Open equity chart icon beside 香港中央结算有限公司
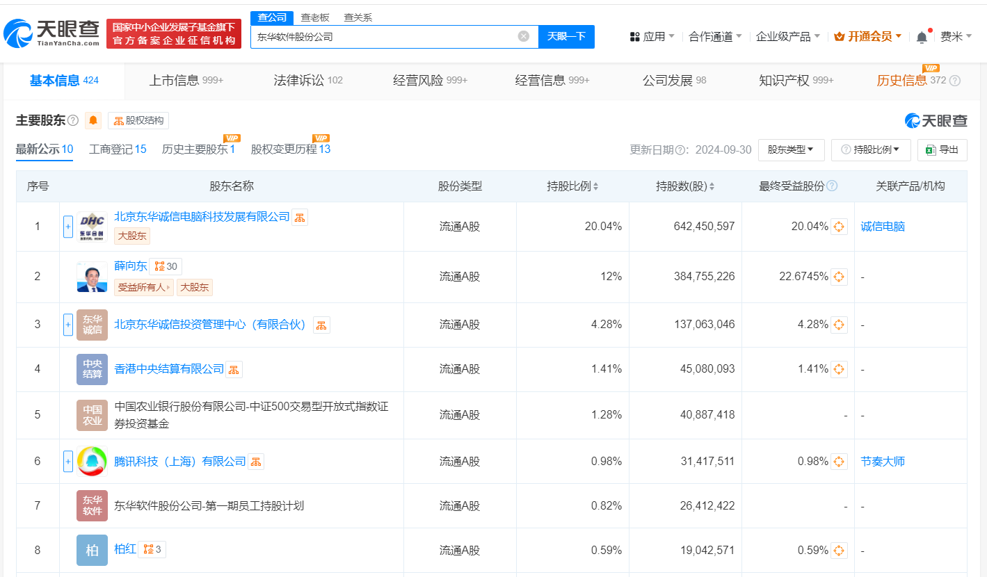 [234, 369]
